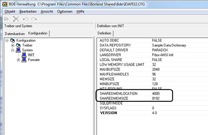The height and width of the screenshot is (135, 208).
Task: Click the LANGDRIVER parameter name
Action: 110,55
